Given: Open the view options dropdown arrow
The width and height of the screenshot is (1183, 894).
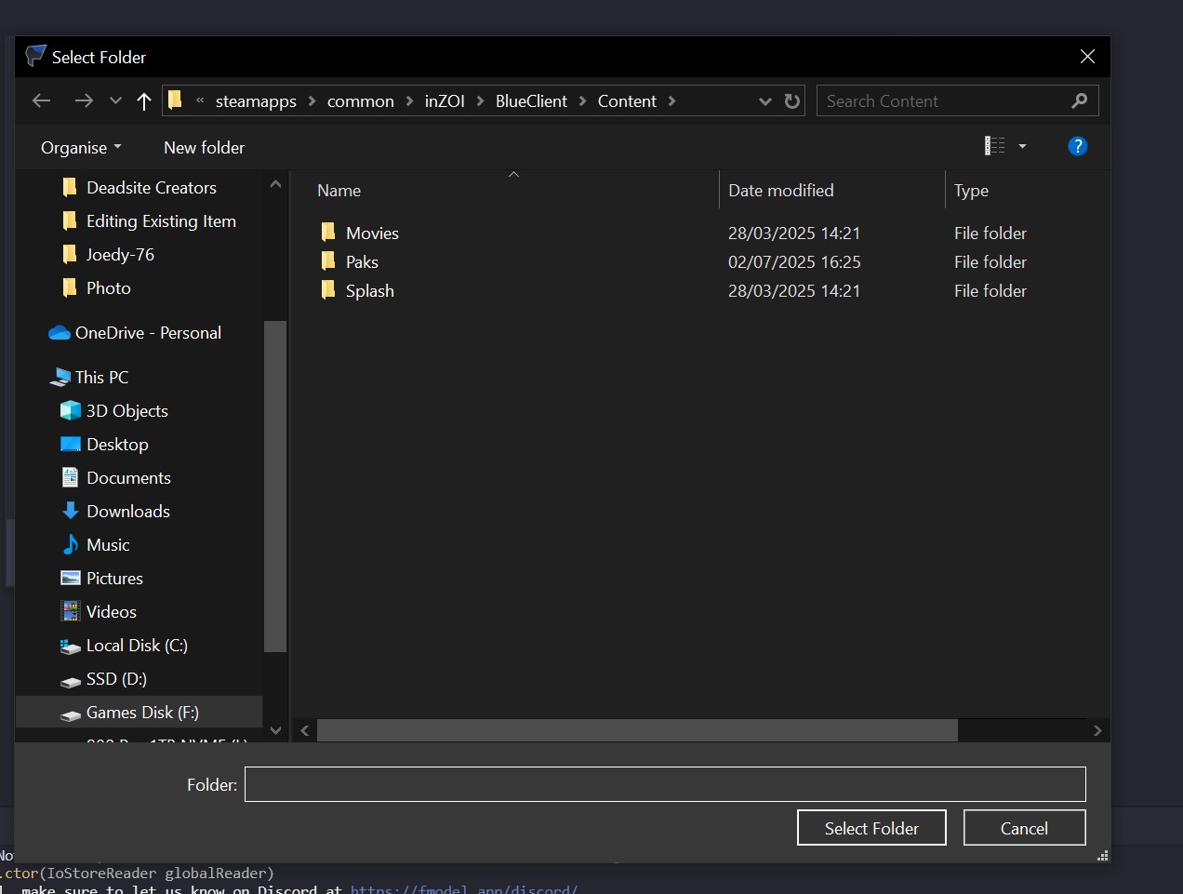Looking at the screenshot, I should [x=1022, y=146].
